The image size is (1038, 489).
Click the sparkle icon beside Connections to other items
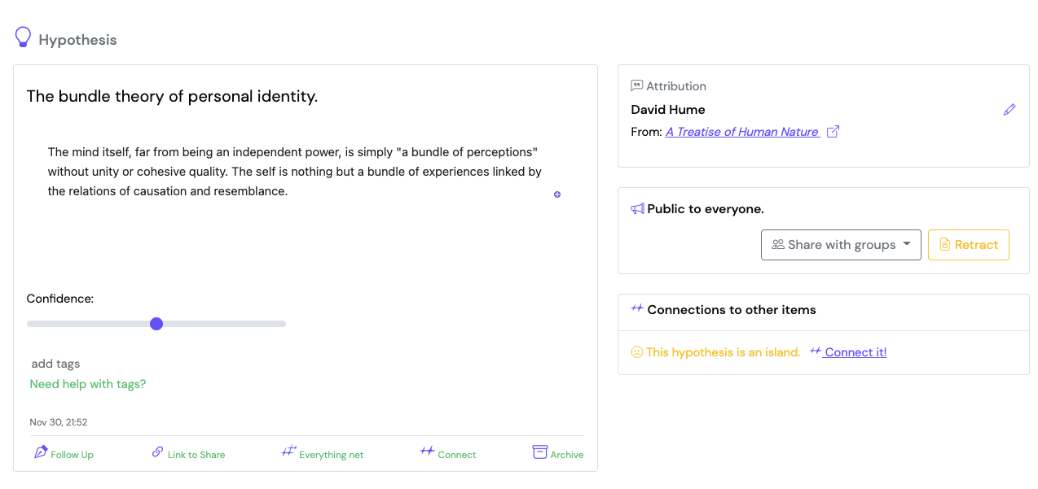coord(637,309)
